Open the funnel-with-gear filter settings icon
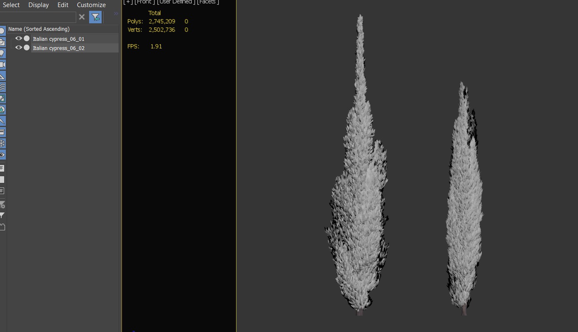 (x=2, y=205)
